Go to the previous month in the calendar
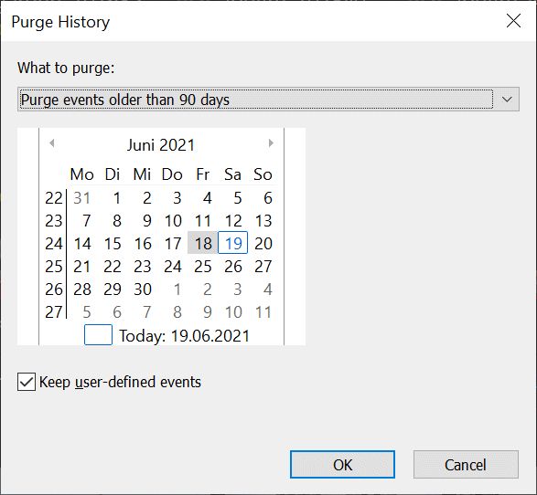537x495 pixels. point(52,142)
